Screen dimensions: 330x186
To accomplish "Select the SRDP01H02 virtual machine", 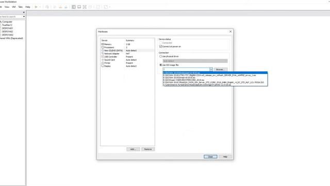I will coord(7,32).
